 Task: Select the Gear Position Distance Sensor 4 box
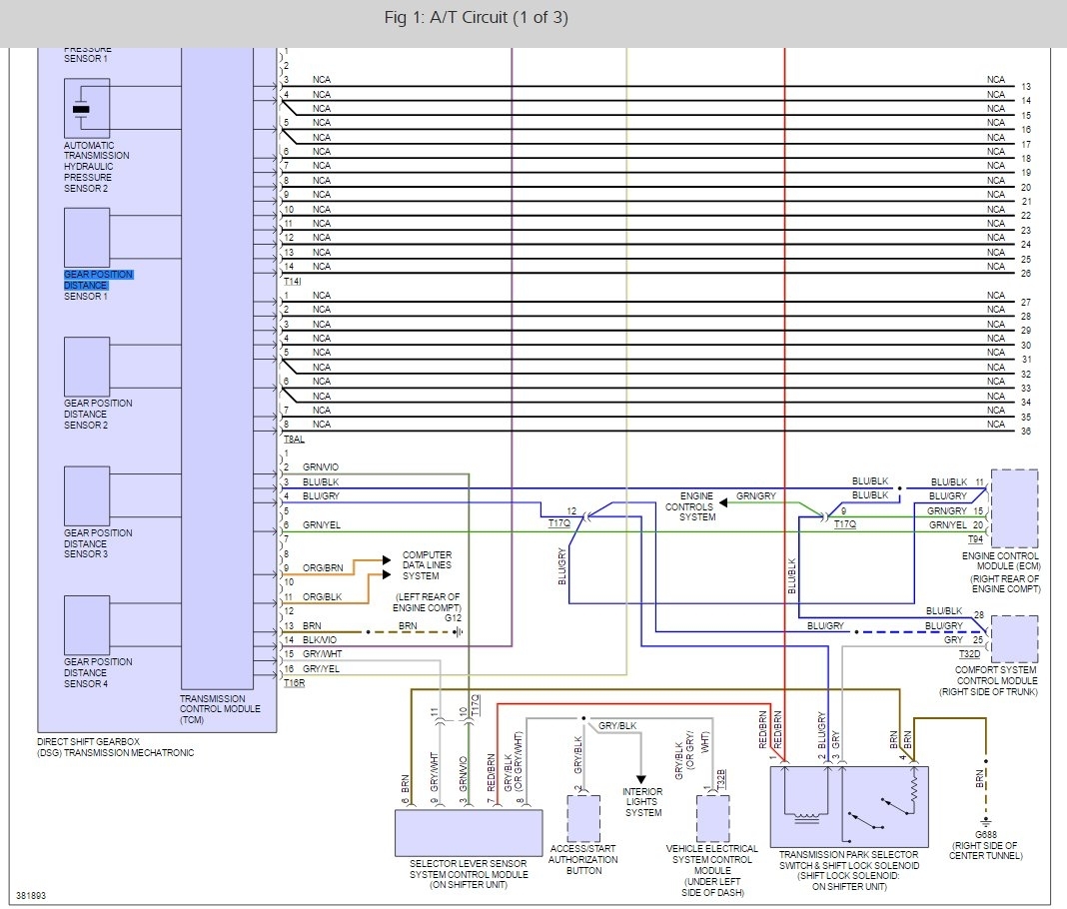click(x=87, y=624)
